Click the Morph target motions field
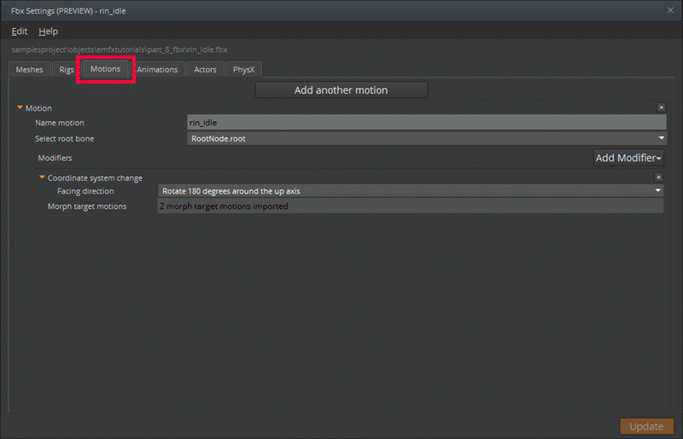The image size is (683, 439). point(411,206)
